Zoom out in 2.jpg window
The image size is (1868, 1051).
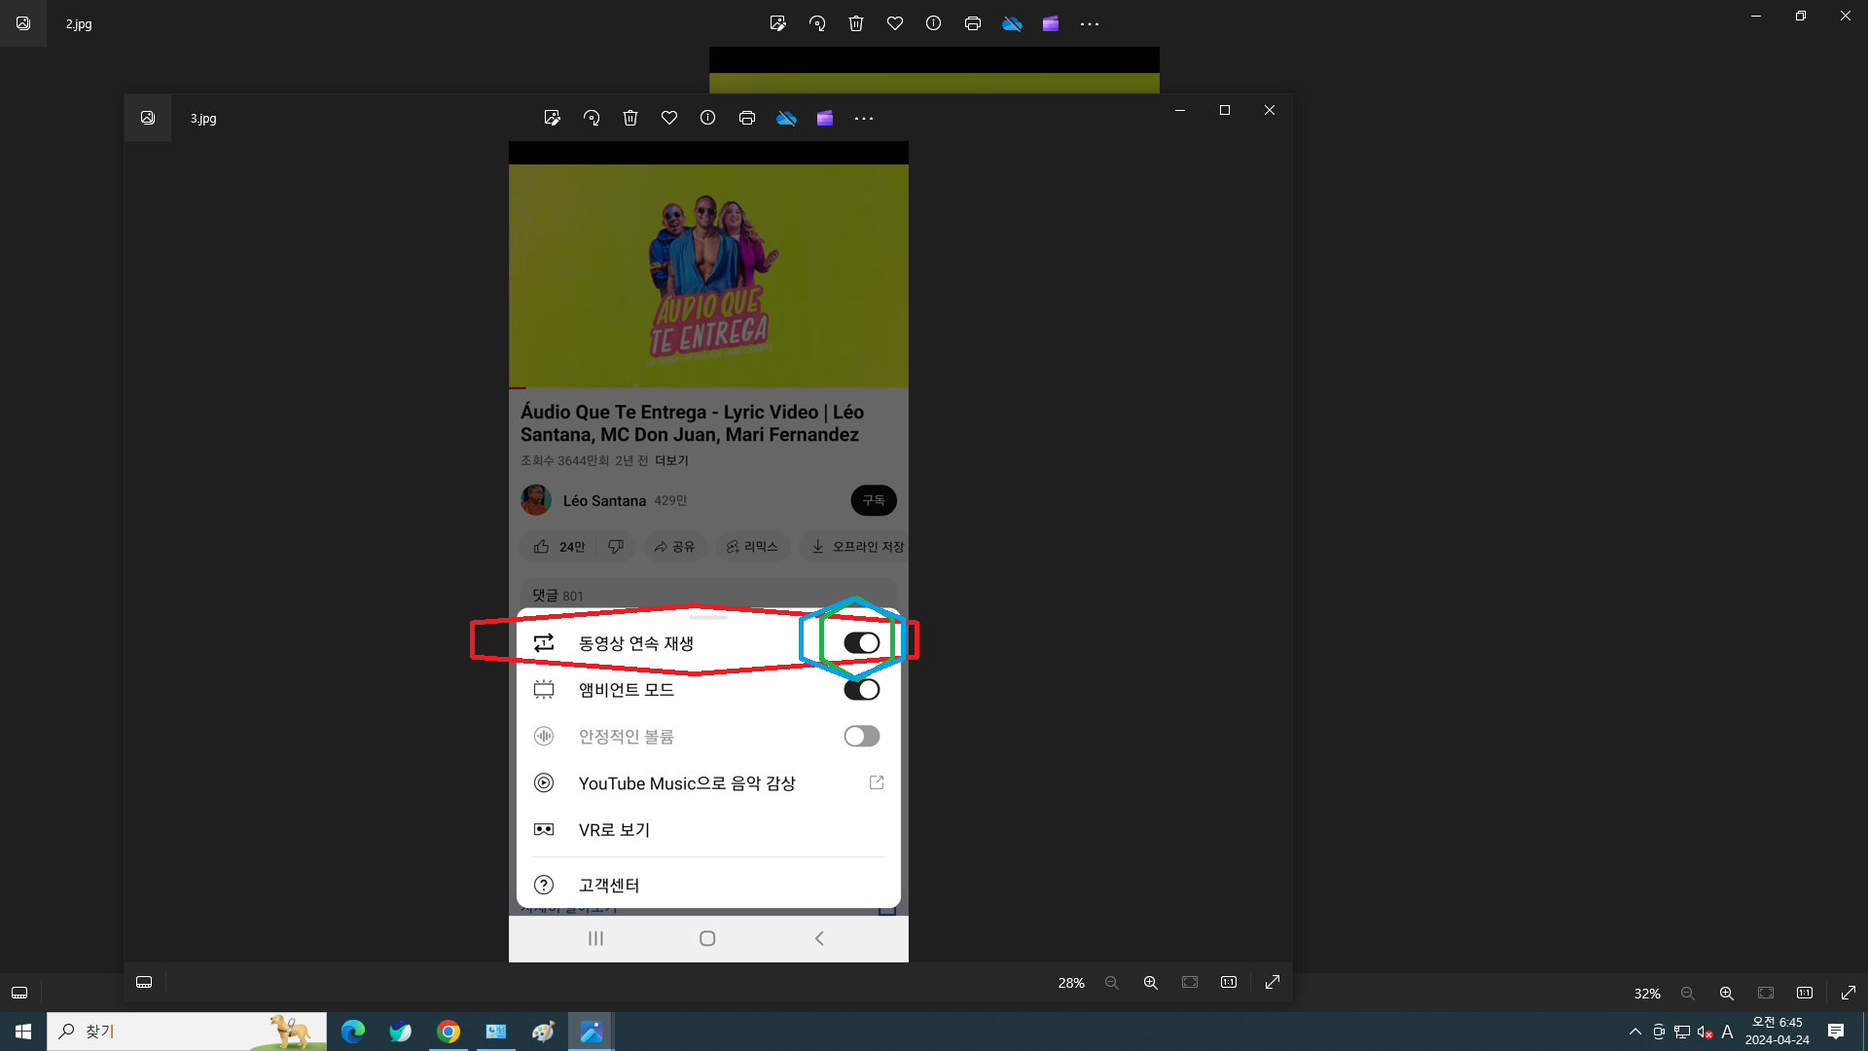coord(1688,994)
